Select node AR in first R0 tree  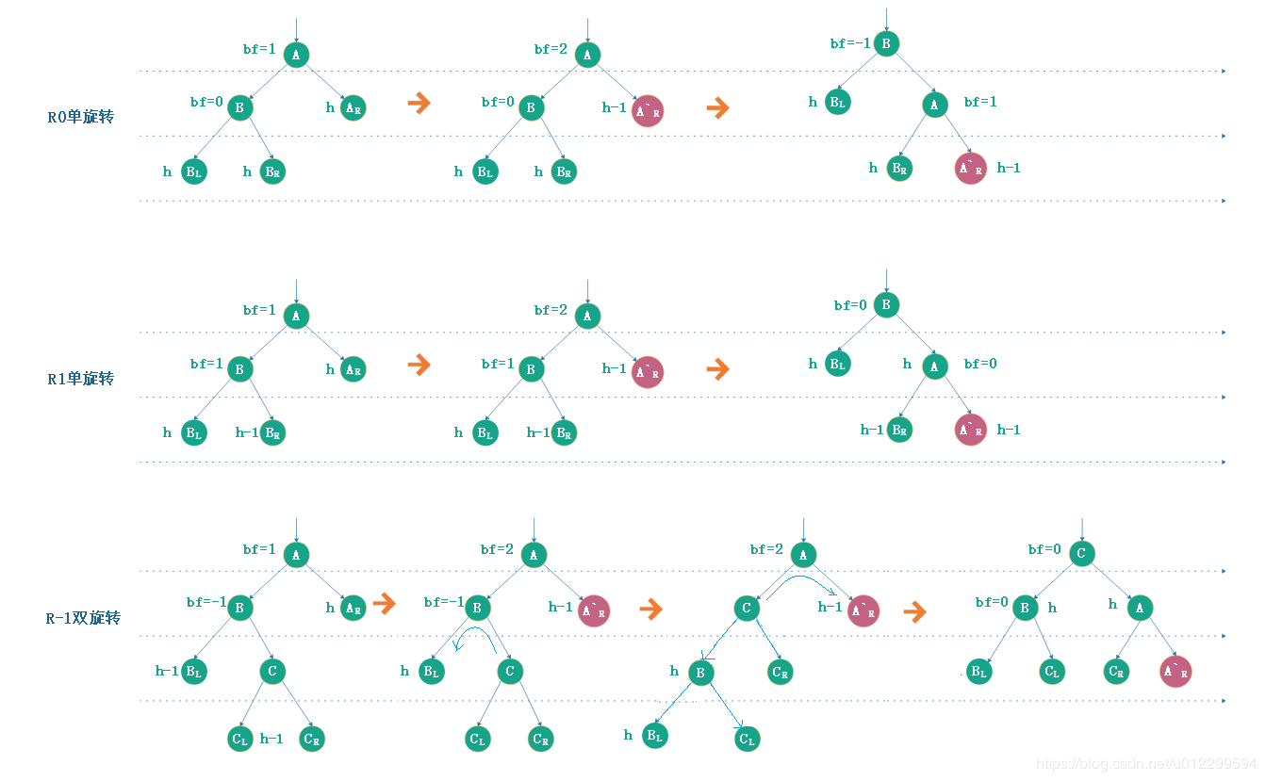click(x=353, y=108)
